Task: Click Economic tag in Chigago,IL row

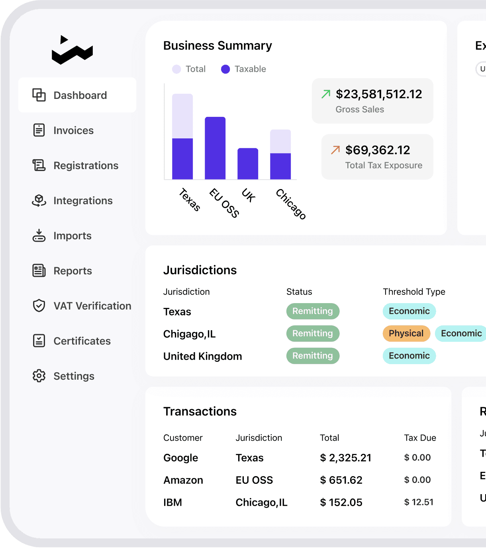Action: [461, 333]
